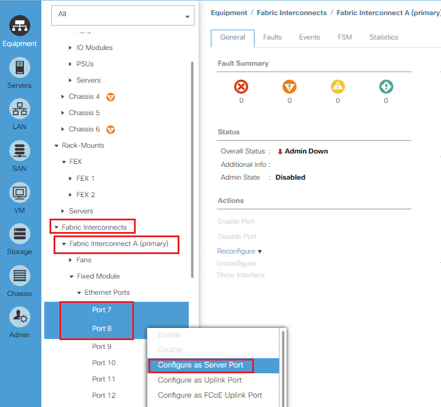Viewport: 441px width, 407px height.
Task: Collapse the Fixed Module node
Action: pos(72,277)
